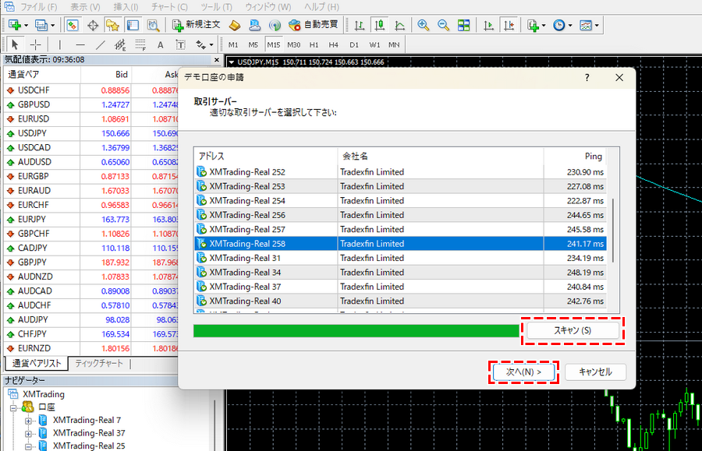Toggle the Market Watch window icon

click(72, 25)
